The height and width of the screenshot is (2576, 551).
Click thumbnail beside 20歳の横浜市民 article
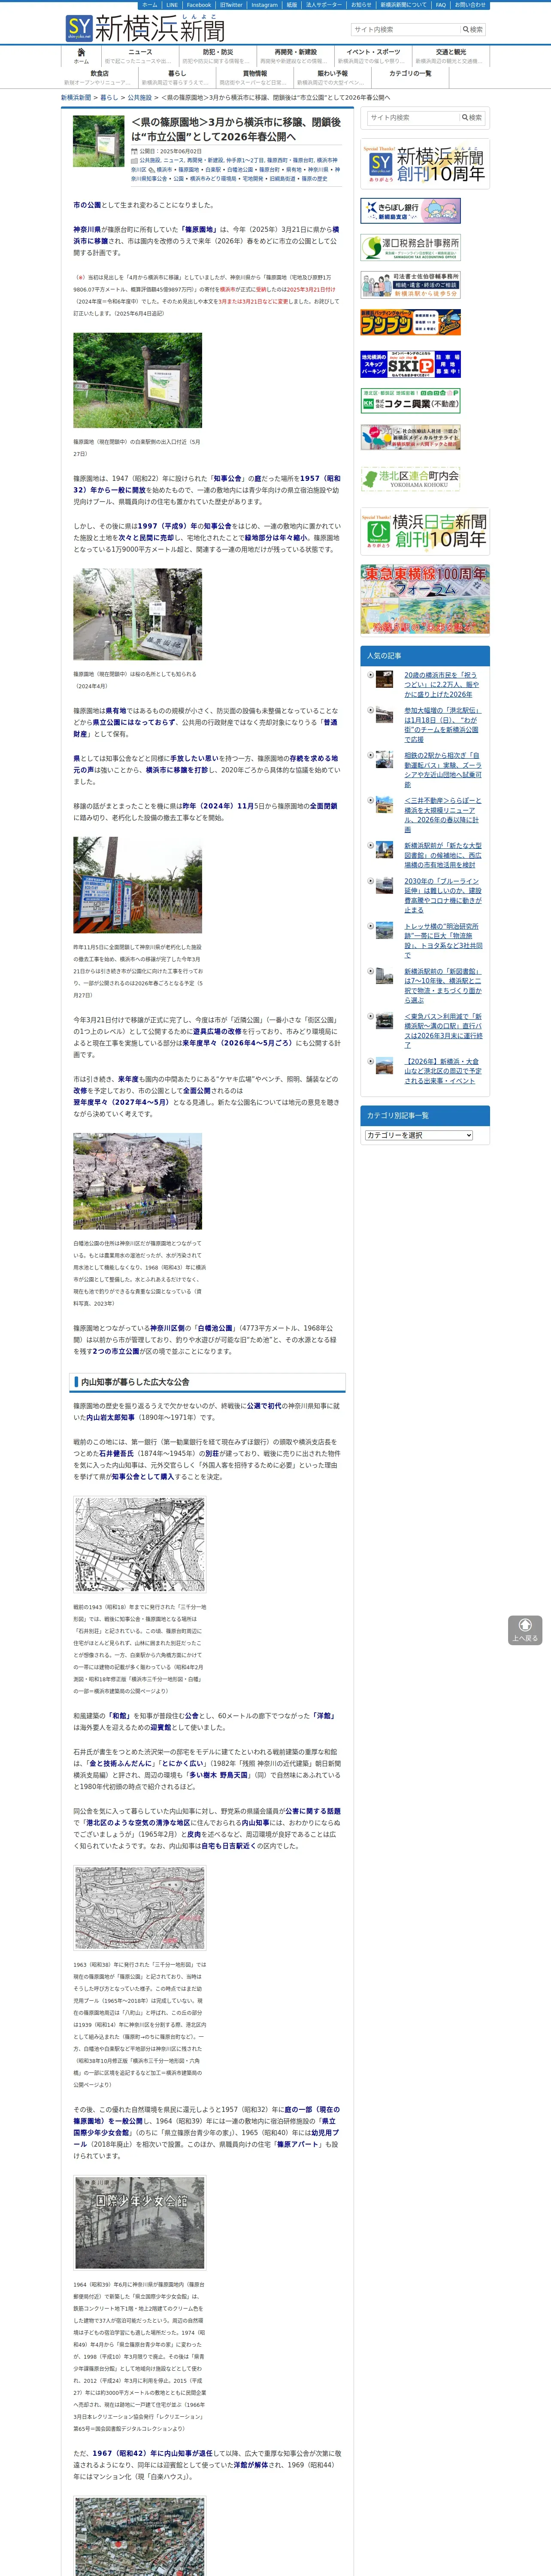(x=384, y=679)
